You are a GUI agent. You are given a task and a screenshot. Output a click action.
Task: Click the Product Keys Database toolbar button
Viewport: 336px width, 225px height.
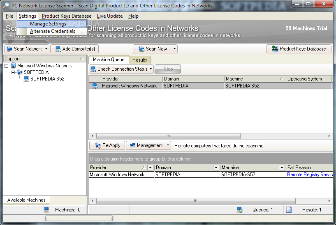click(299, 49)
